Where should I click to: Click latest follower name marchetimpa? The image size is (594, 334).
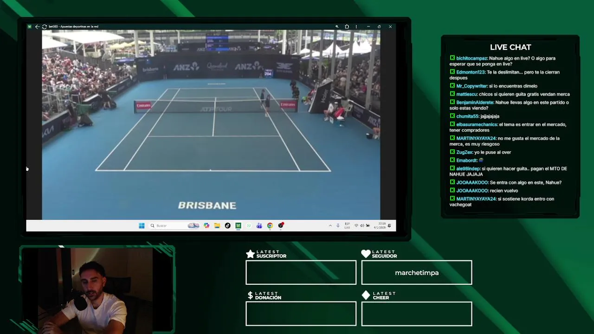417,273
